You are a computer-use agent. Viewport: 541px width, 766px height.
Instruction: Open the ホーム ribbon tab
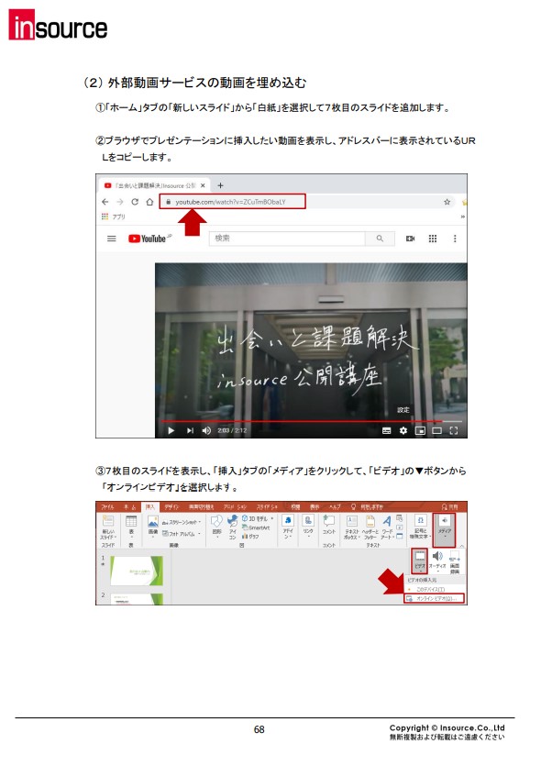pyautogui.click(x=129, y=507)
